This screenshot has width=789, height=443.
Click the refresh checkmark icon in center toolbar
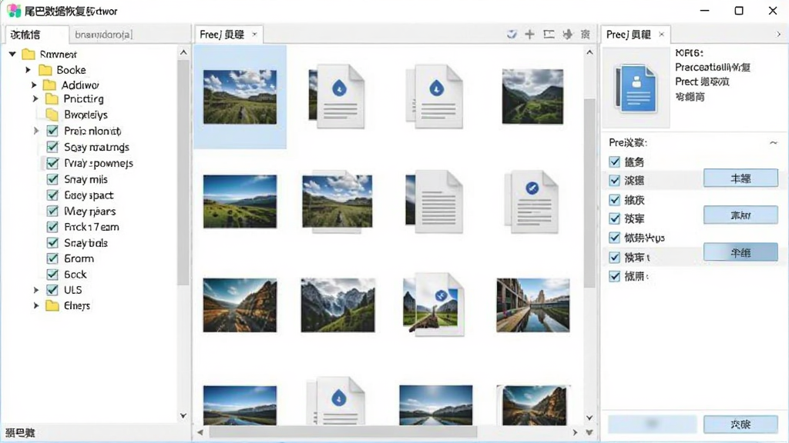pyautogui.click(x=512, y=34)
